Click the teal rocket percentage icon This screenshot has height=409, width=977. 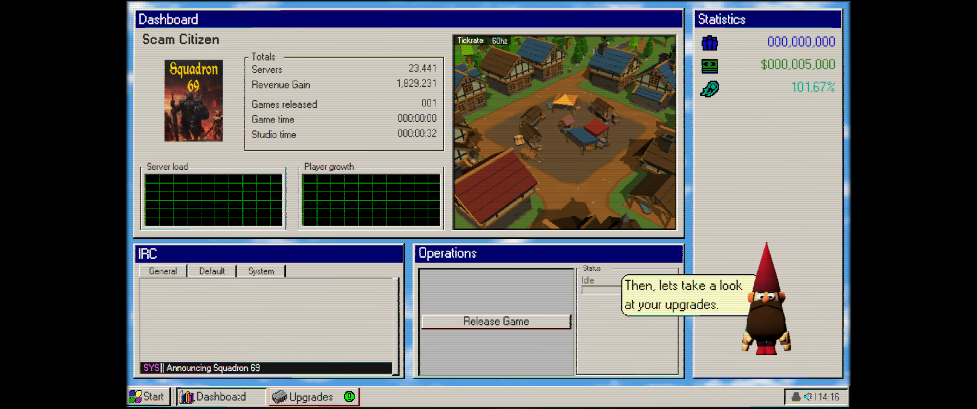(x=709, y=89)
